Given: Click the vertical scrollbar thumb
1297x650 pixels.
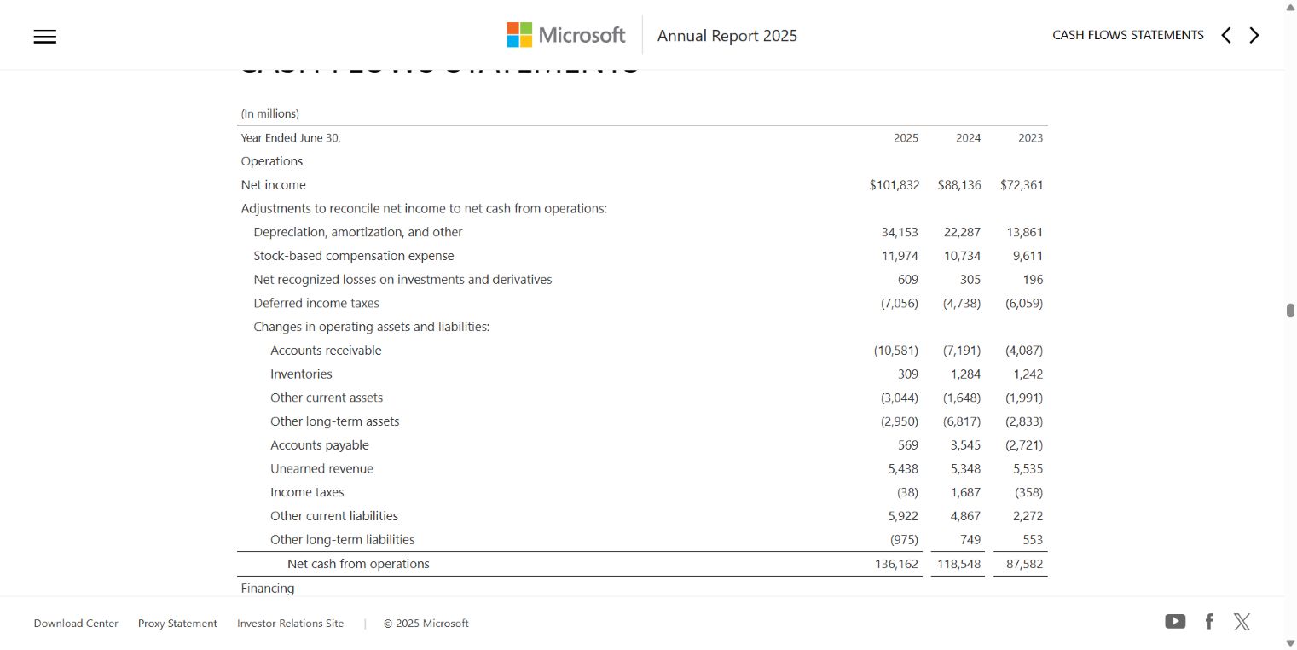Looking at the screenshot, I should click(x=1290, y=310).
